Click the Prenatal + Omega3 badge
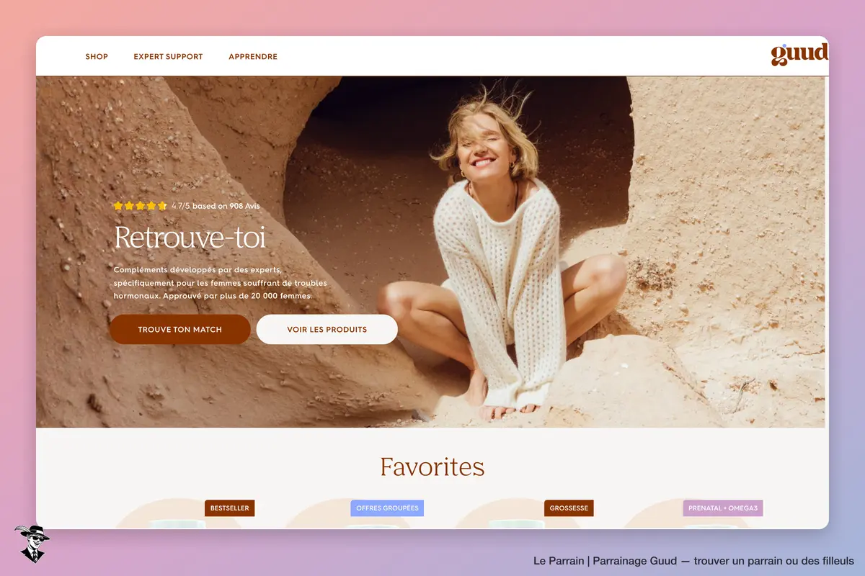Image resolution: width=865 pixels, height=576 pixels. (723, 508)
